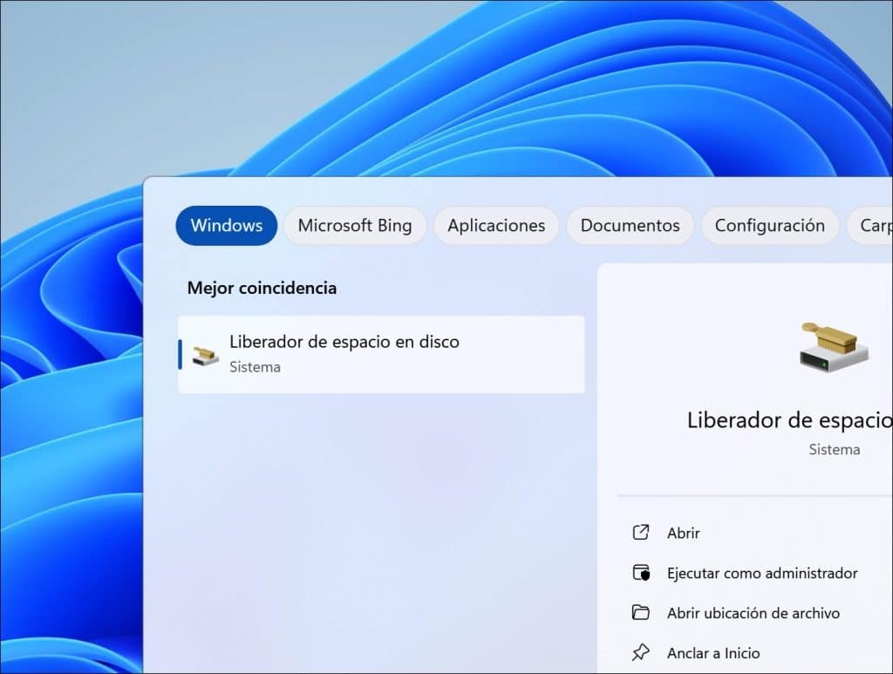Click the Liberador de espacio title in preview pane
Screen dimensions: 893x674
789,420
